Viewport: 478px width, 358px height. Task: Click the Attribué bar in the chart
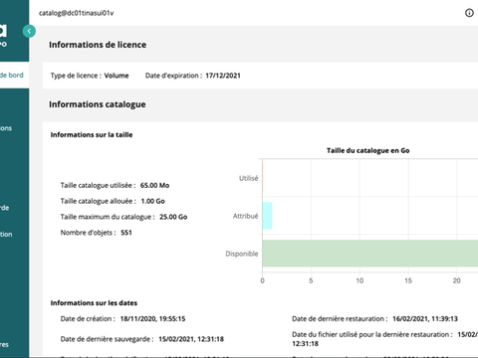coord(267,216)
